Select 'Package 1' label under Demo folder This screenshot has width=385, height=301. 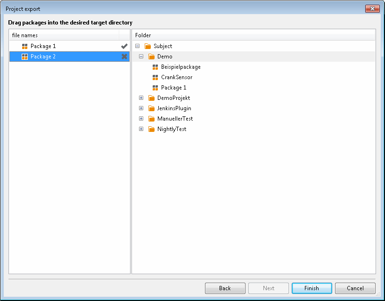tap(173, 88)
